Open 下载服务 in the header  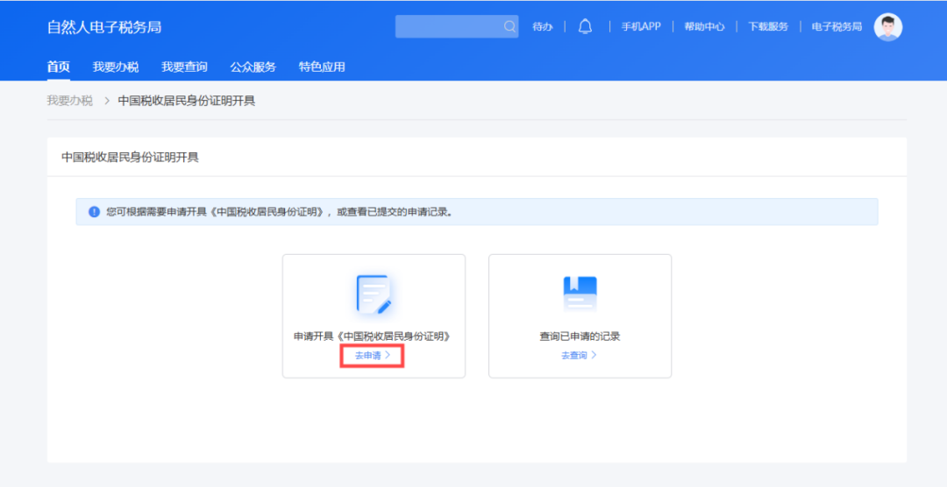[x=768, y=27]
